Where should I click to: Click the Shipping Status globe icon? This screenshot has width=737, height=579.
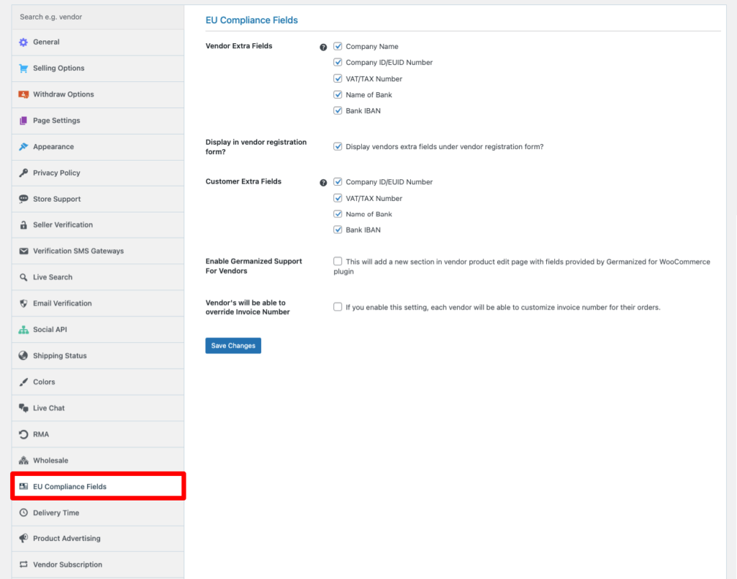click(23, 356)
